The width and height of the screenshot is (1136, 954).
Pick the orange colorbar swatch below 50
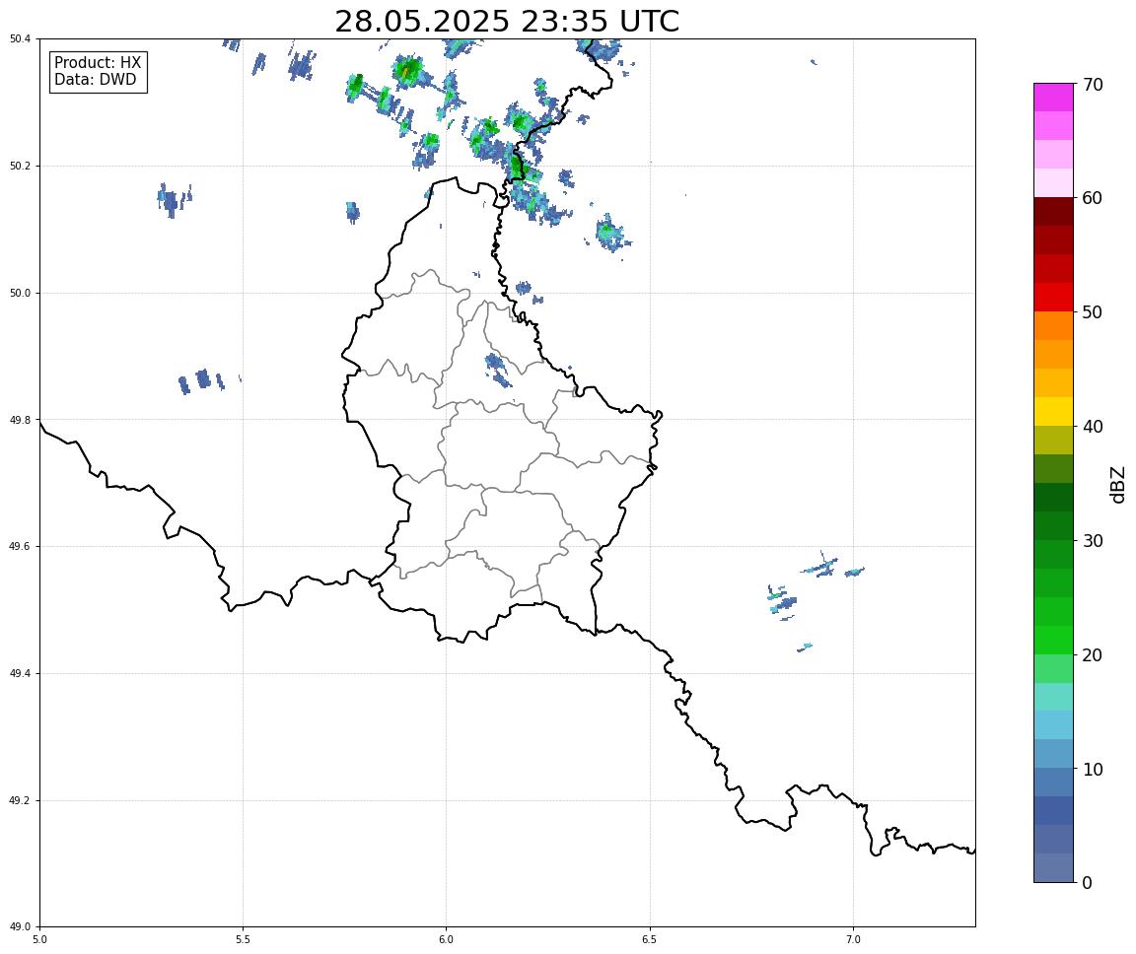pyautogui.click(x=1053, y=326)
